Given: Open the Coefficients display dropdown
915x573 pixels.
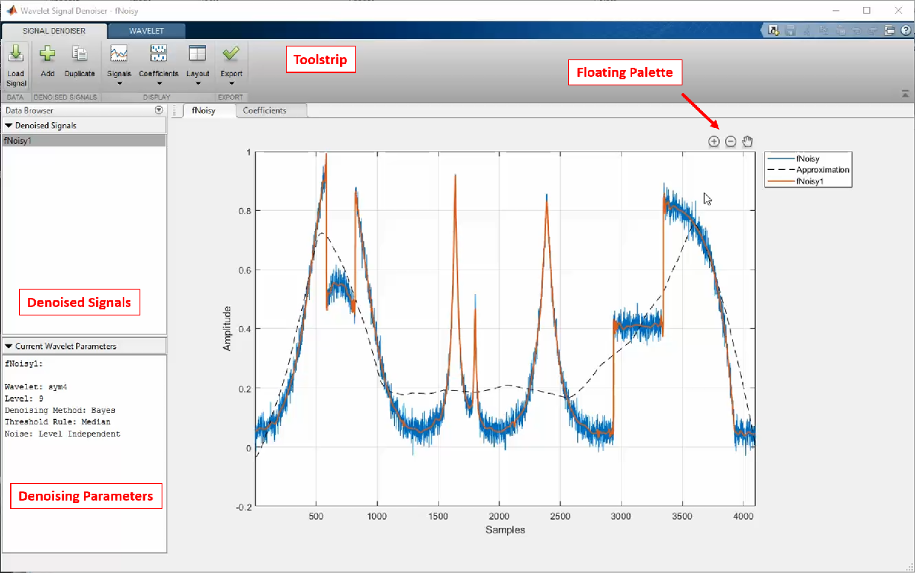Looking at the screenshot, I should 159,66.
